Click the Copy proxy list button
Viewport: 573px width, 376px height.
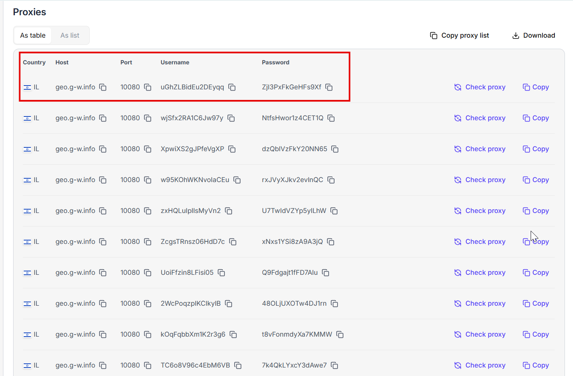coord(460,36)
